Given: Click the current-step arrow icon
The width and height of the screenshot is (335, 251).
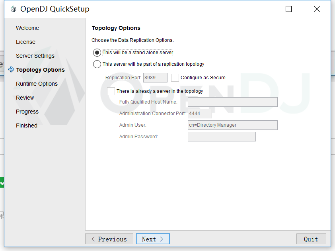Looking at the screenshot, I should pos(11,70).
